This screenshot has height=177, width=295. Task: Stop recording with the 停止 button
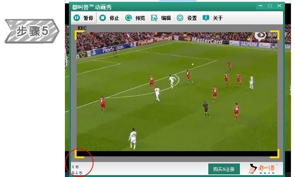point(109,18)
